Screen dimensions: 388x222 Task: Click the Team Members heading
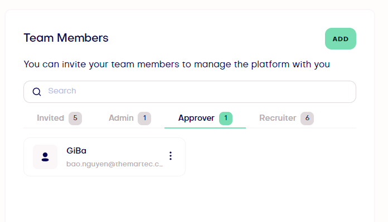[x=66, y=38]
